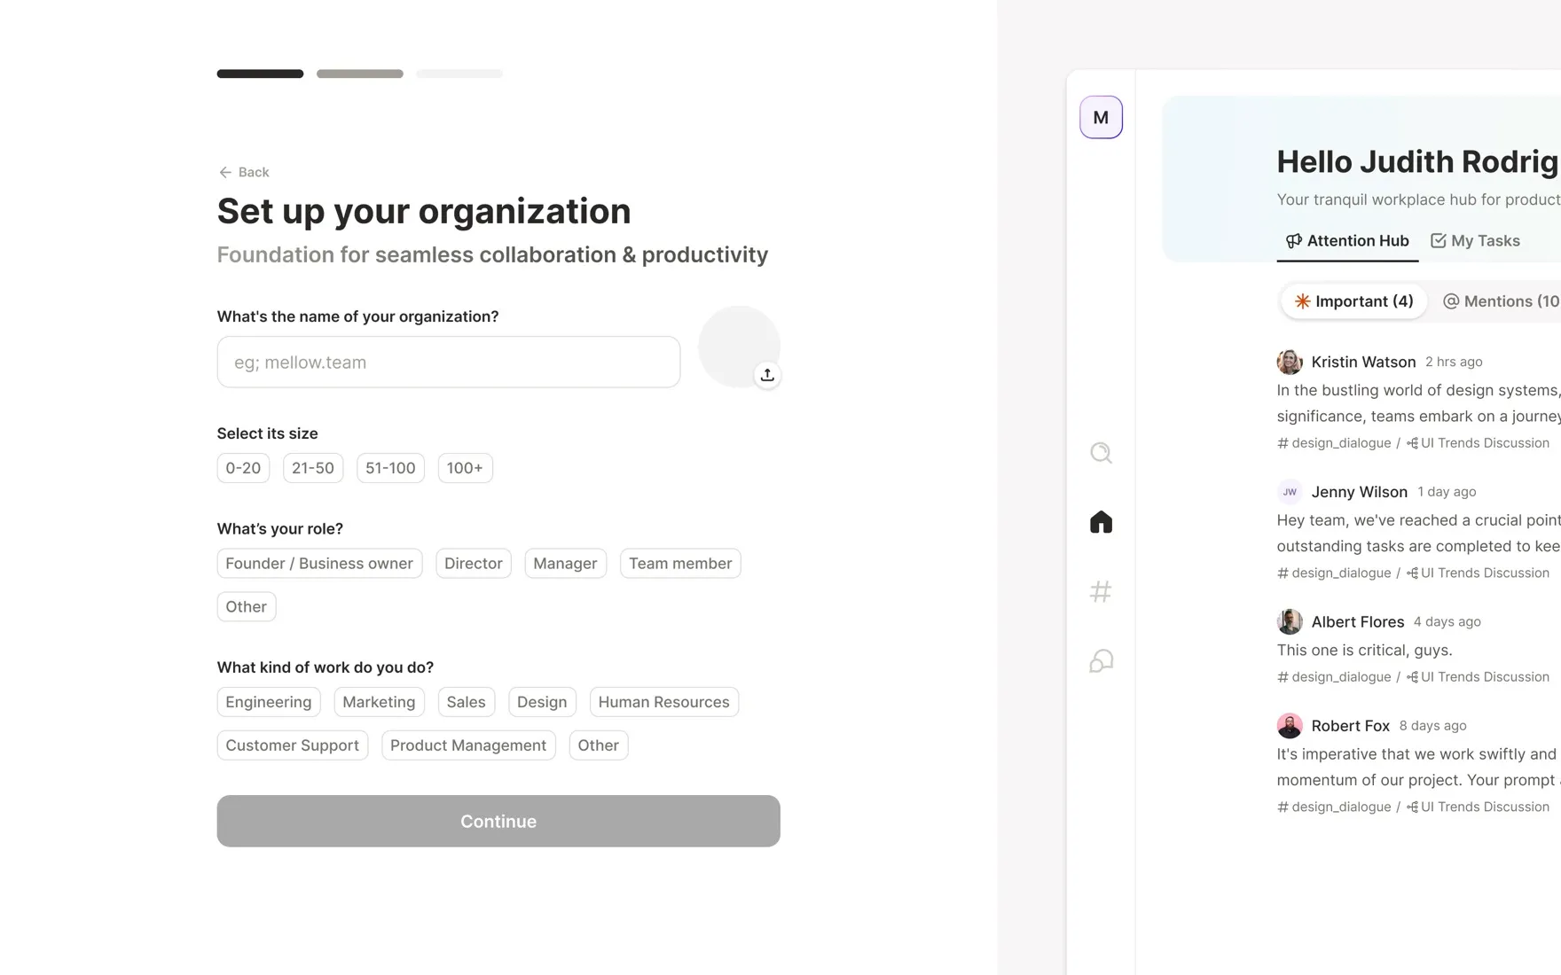Click second onboarding progress step bar
The image size is (1561, 975).
click(360, 74)
